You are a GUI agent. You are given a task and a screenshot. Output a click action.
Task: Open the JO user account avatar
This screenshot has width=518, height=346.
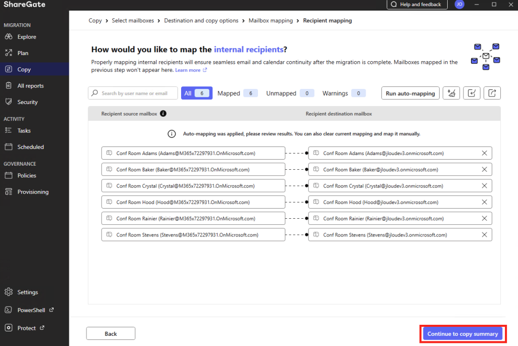[459, 4]
